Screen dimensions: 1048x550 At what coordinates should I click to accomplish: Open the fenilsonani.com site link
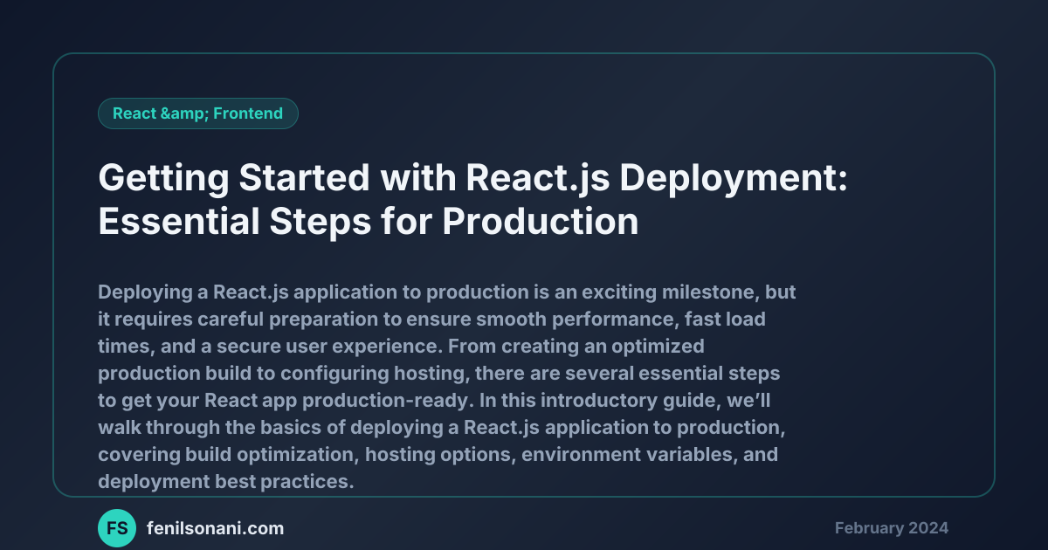point(216,528)
